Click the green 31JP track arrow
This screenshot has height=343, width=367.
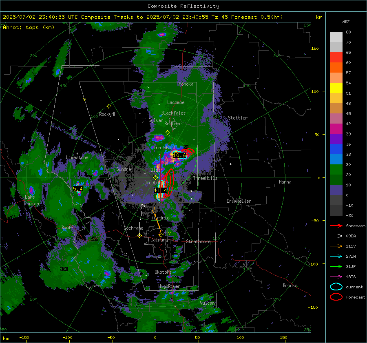tap(336, 266)
